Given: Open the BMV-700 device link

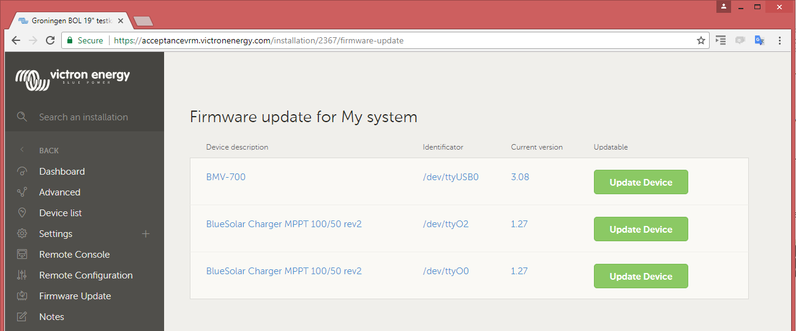Looking at the screenshot, I should (x=225, y=177).
